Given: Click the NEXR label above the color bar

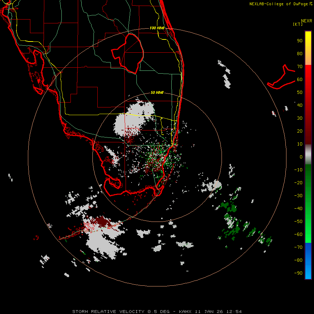Looking at the screenshot, I should pos(306,21).
